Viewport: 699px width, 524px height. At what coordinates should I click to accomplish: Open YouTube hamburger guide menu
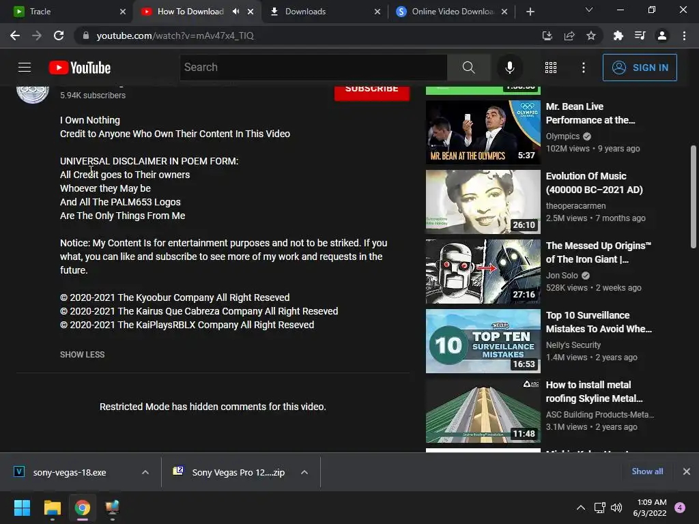[x=25, y=68]
